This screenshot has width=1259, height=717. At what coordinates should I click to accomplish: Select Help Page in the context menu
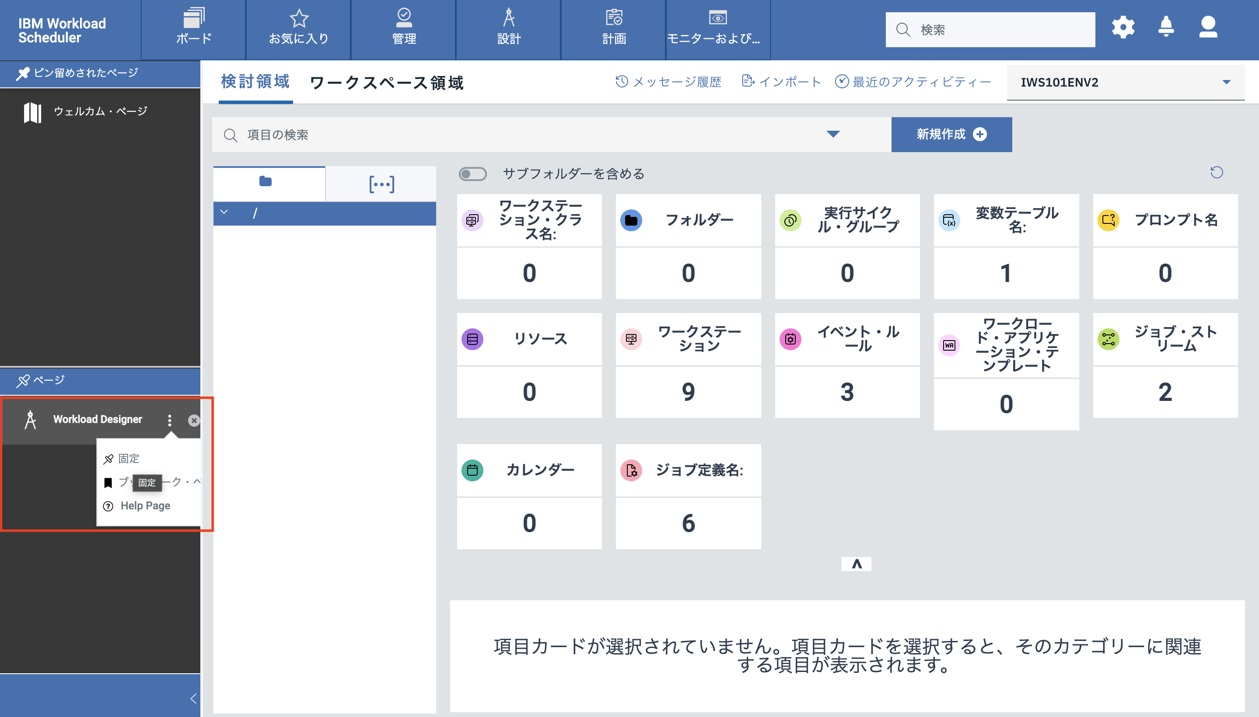point(145,505)
